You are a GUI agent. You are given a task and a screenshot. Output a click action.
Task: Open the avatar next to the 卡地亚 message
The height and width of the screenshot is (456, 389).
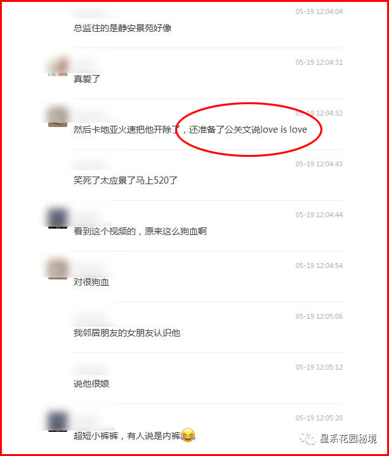coord(58,117)
